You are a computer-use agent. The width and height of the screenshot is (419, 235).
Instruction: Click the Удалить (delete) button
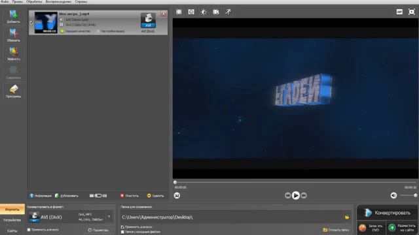[x=155, y=196]
